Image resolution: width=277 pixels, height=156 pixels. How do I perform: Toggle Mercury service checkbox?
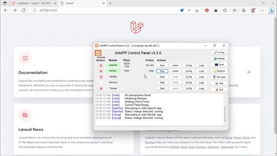coord(101,82)
